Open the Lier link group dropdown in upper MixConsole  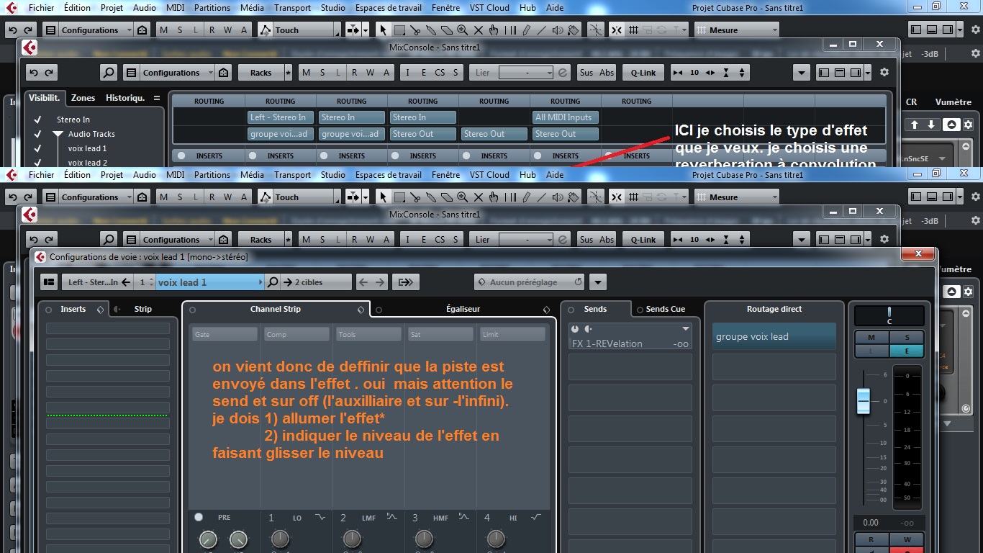525,73
